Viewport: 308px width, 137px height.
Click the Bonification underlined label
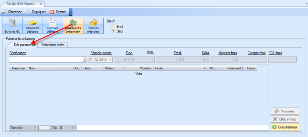click(x=18, y=53)
